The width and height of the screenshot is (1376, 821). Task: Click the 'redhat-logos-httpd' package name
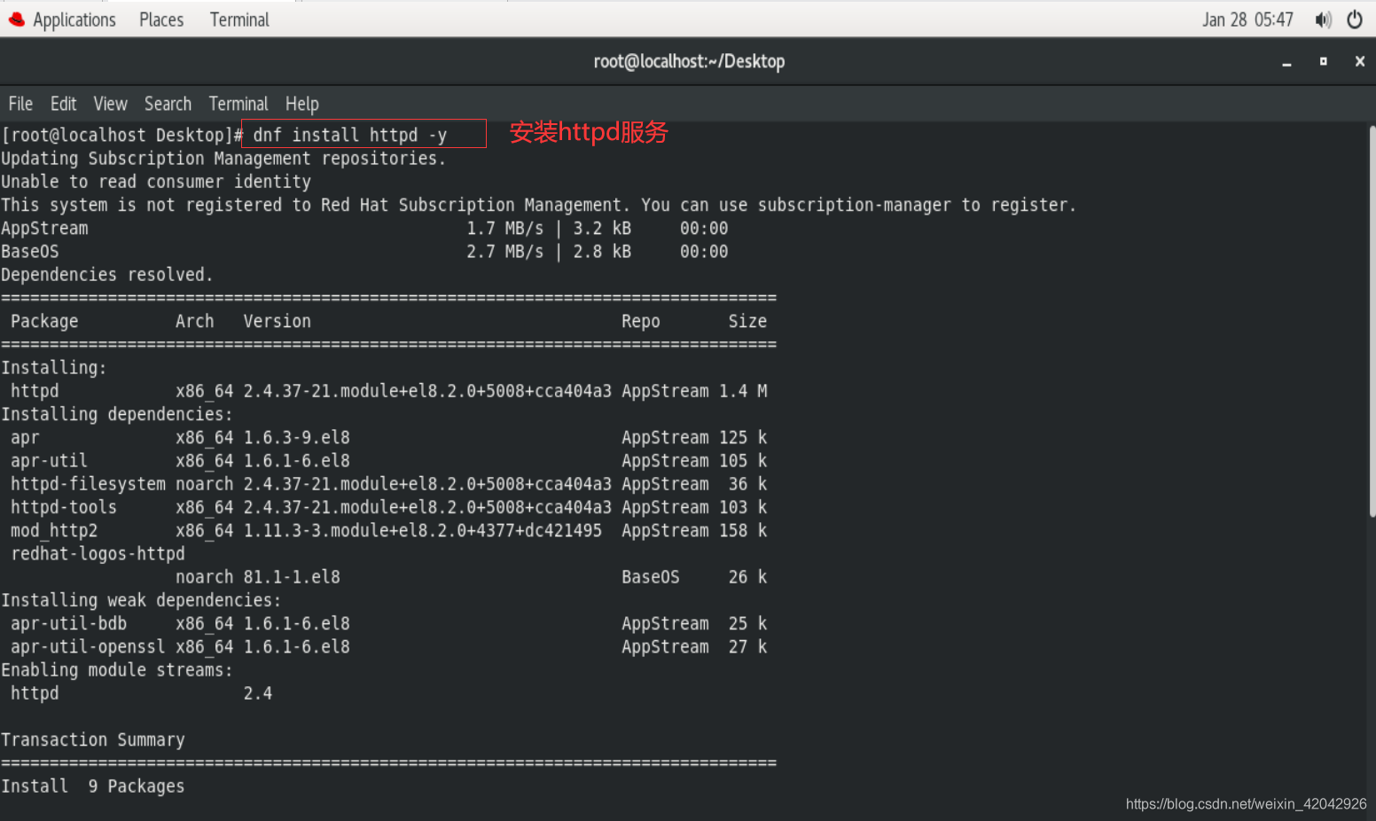point(98,554)
